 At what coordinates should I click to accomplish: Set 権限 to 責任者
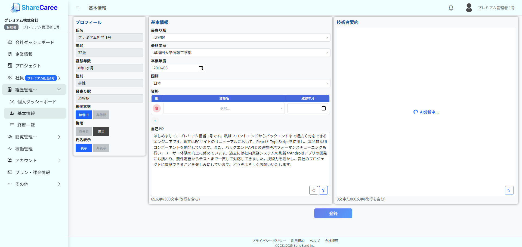tap(84, 131)
